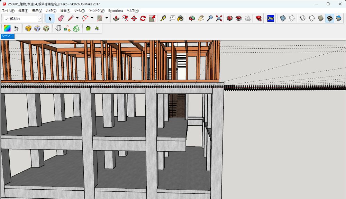Click the blue Jw extension icon
Viewport: 346px width, 199px height.
click(x=271, y=18)
